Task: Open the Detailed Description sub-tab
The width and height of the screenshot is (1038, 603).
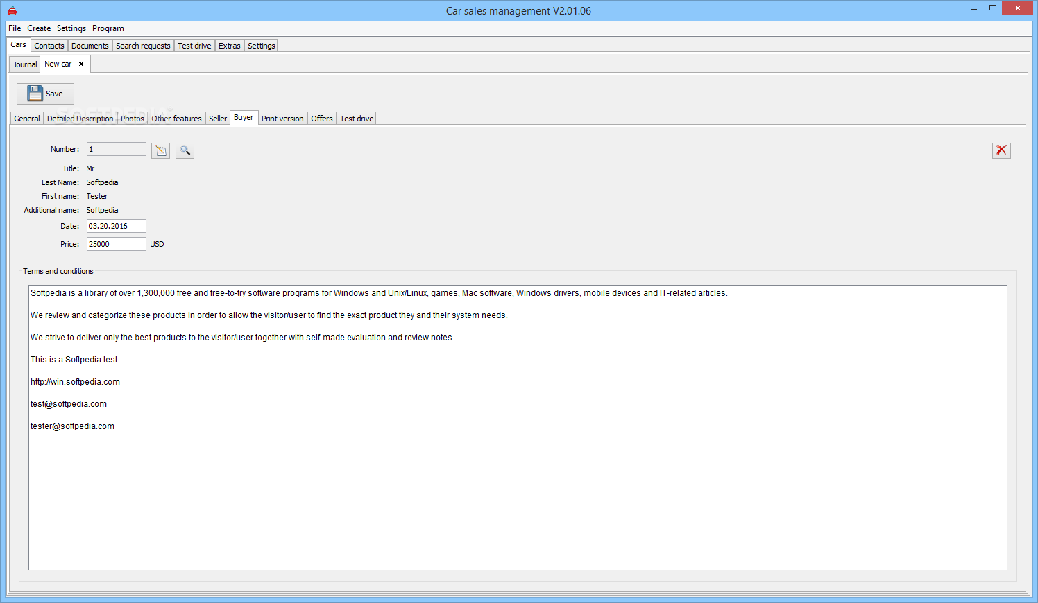Action: pyautogui.click(x=80, y=119)
